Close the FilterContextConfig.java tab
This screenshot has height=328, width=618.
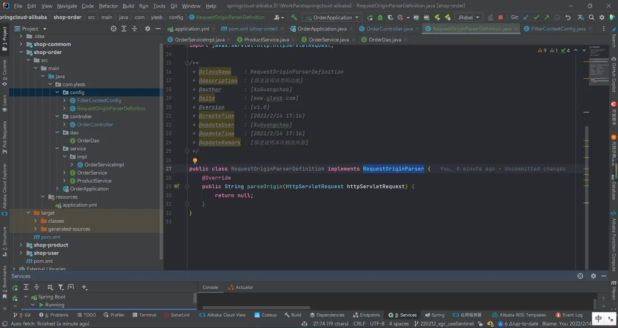[591, 29]
